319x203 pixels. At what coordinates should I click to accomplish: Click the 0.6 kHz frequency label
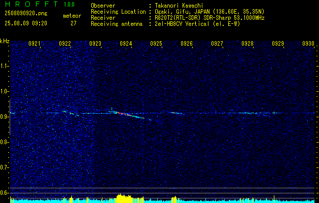coord(4,193)
